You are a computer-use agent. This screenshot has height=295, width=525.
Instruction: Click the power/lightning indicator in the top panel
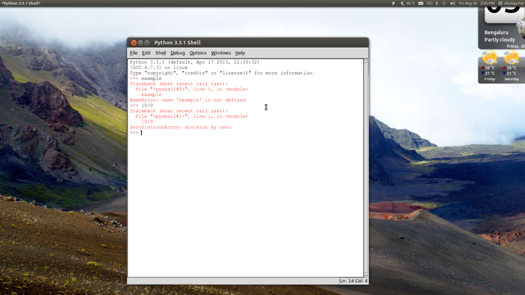[393, 3]
